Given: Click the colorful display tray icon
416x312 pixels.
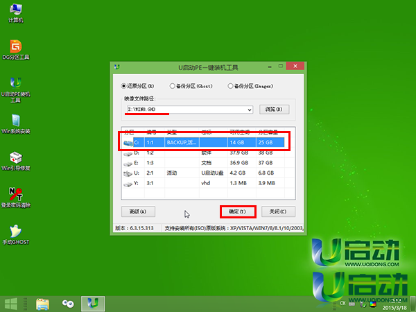Looking at the screenshot, I should (x=373, y=304).
